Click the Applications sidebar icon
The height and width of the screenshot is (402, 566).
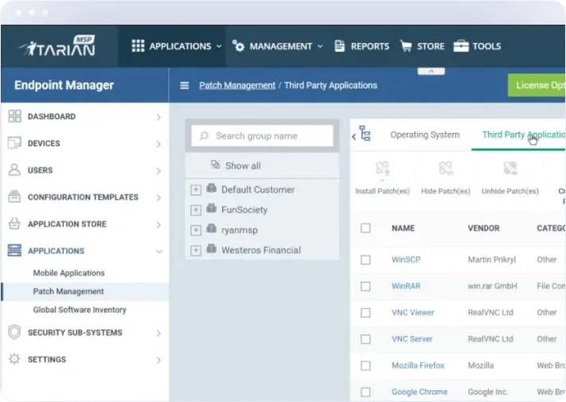point(14,251)
